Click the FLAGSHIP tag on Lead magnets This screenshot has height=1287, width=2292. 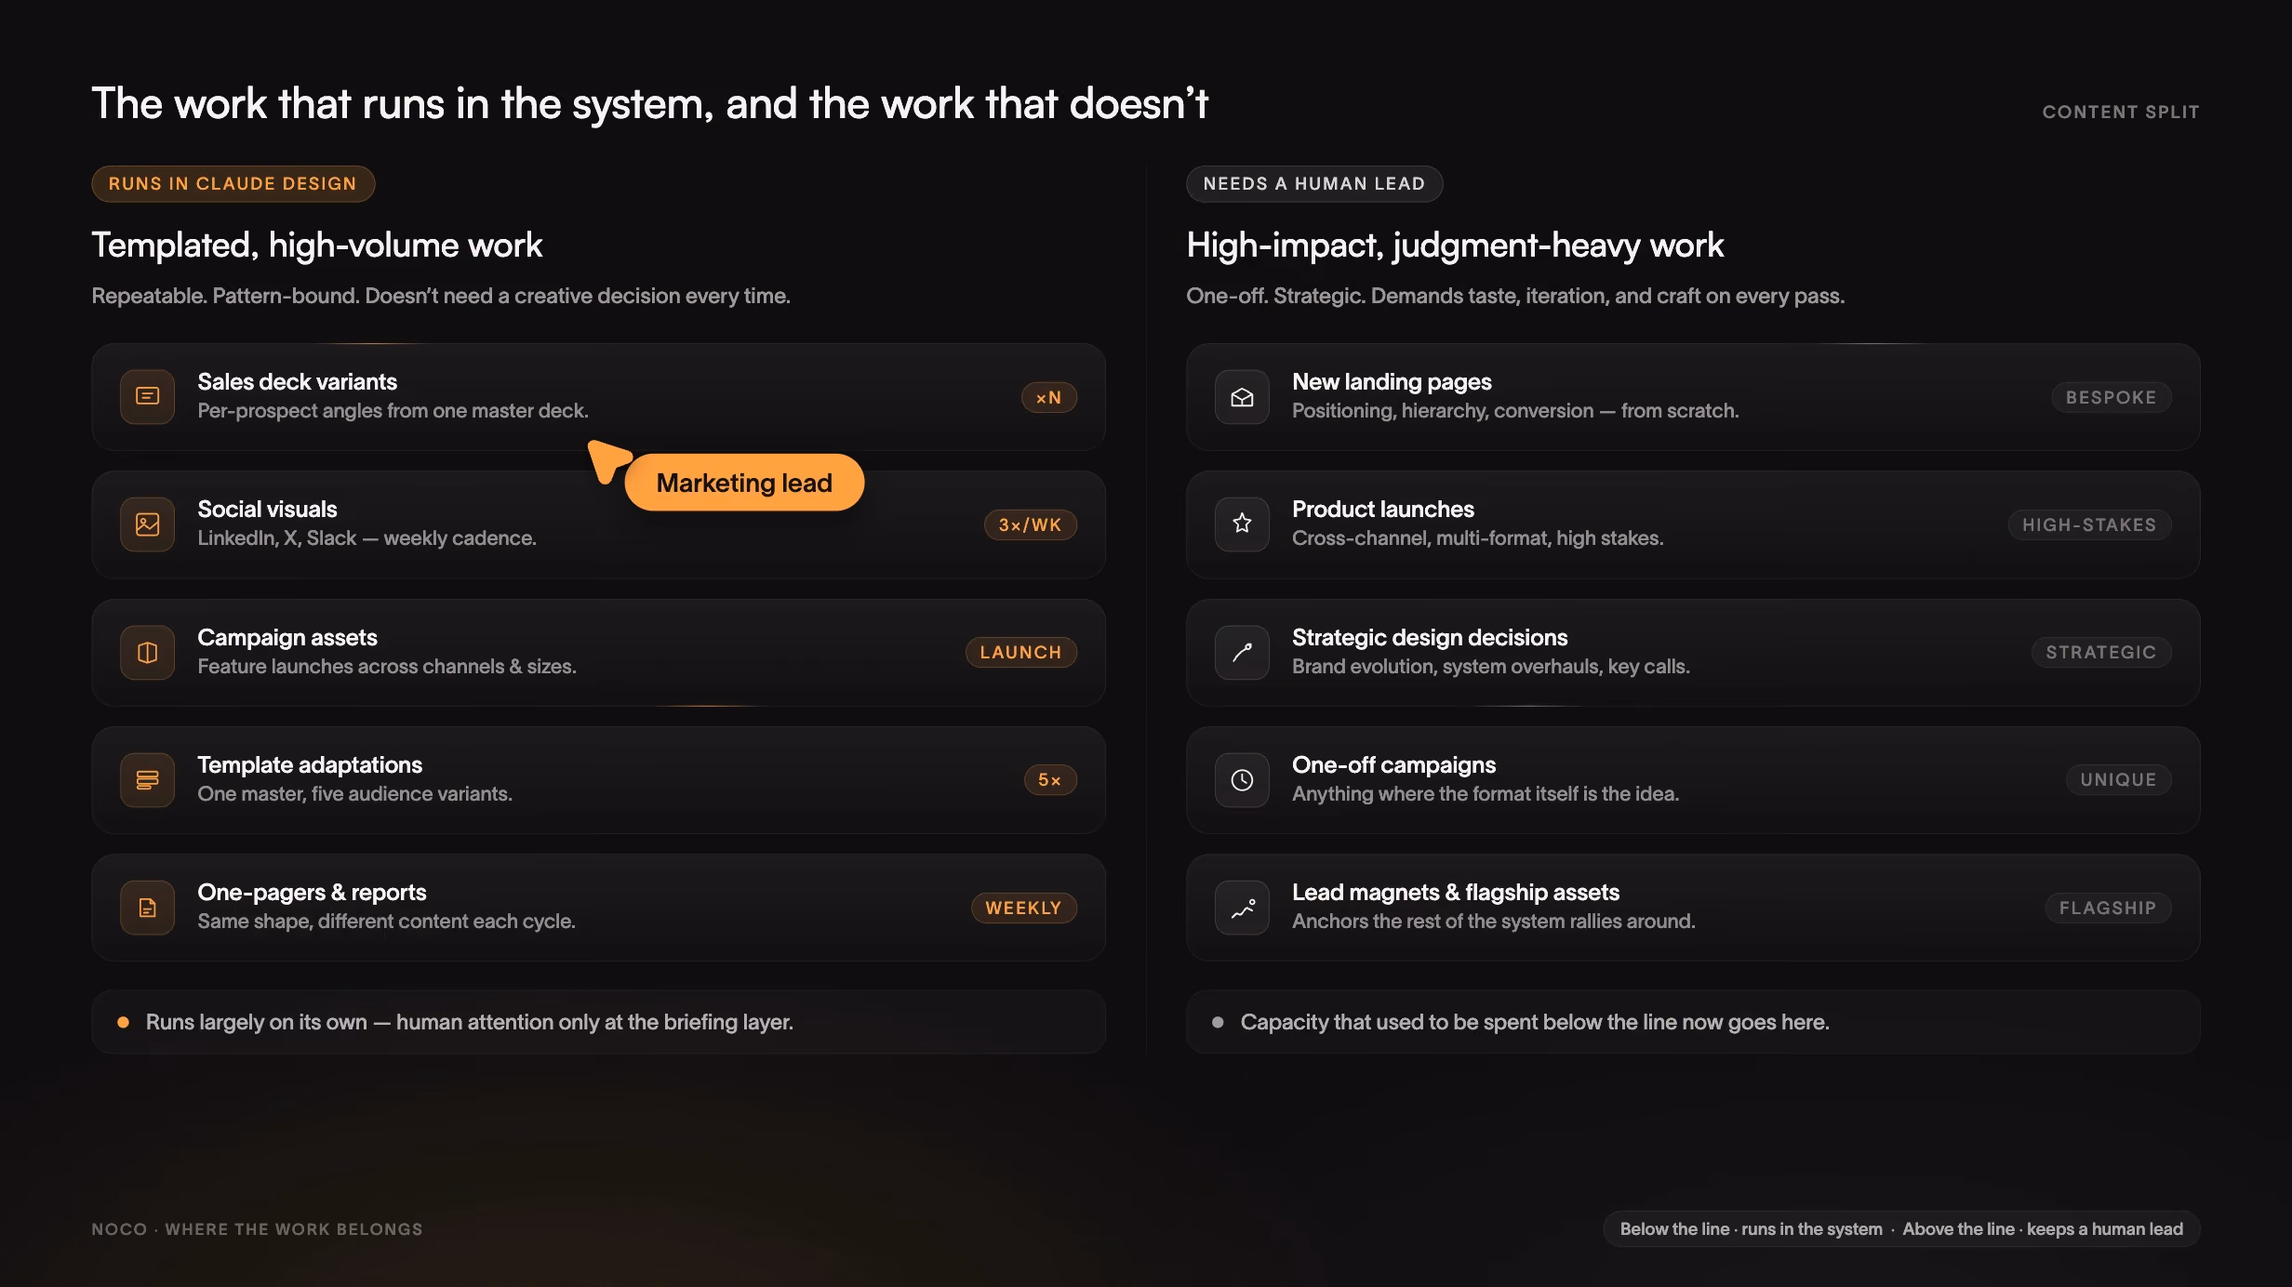point(2107,909)
